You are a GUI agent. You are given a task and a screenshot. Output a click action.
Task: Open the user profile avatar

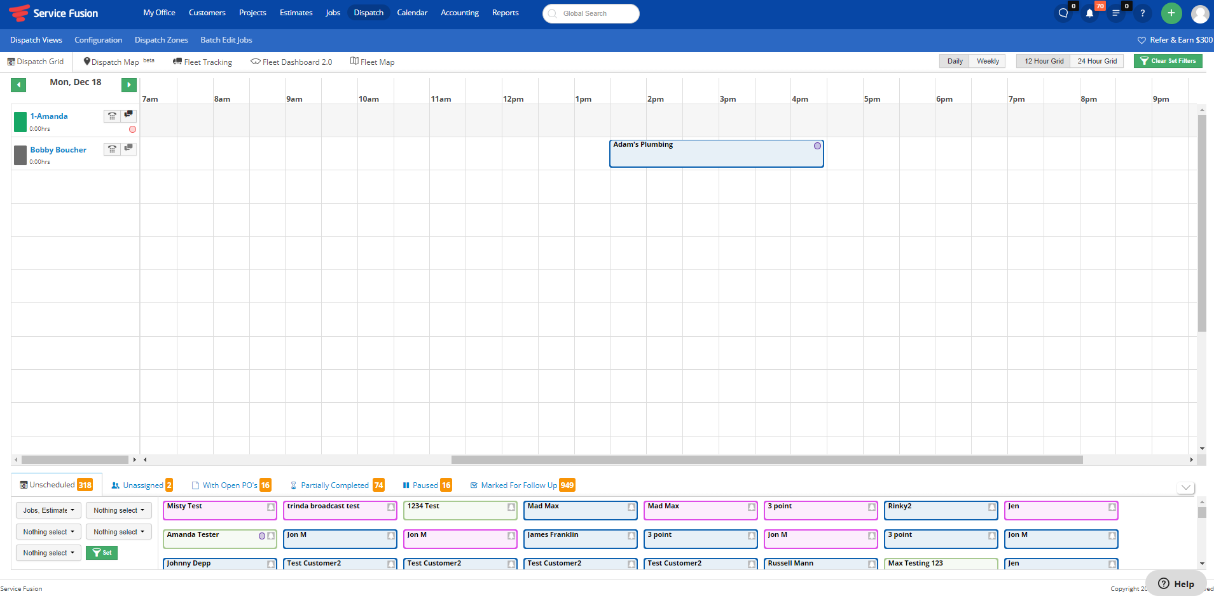point(1200,13)
